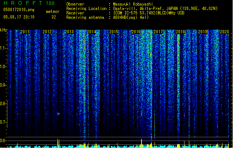
Task: Click the Receiving antenna label
Action: click(x=85, y=17)
